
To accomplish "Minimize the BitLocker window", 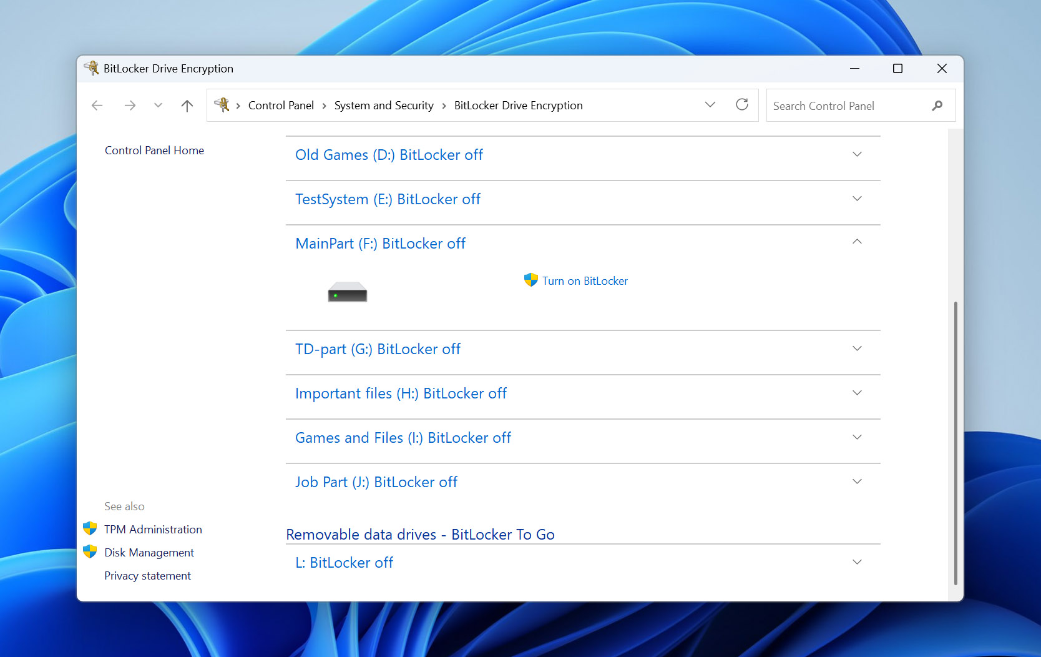I will 854,68.
